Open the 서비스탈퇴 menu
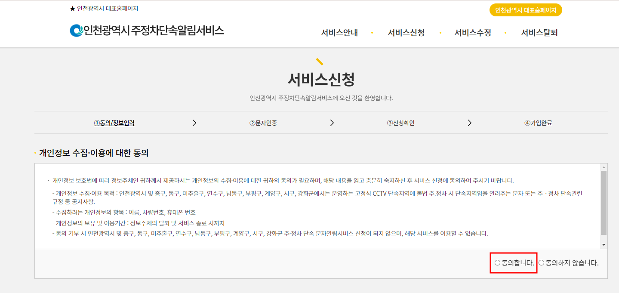619x293 pixels. click(x=540, y=32)
